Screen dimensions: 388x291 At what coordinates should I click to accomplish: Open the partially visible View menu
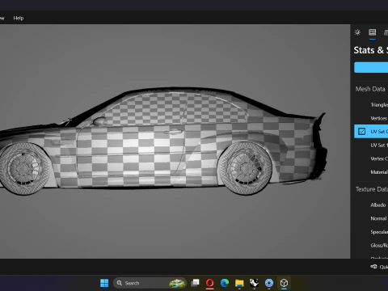coord(2,18)
